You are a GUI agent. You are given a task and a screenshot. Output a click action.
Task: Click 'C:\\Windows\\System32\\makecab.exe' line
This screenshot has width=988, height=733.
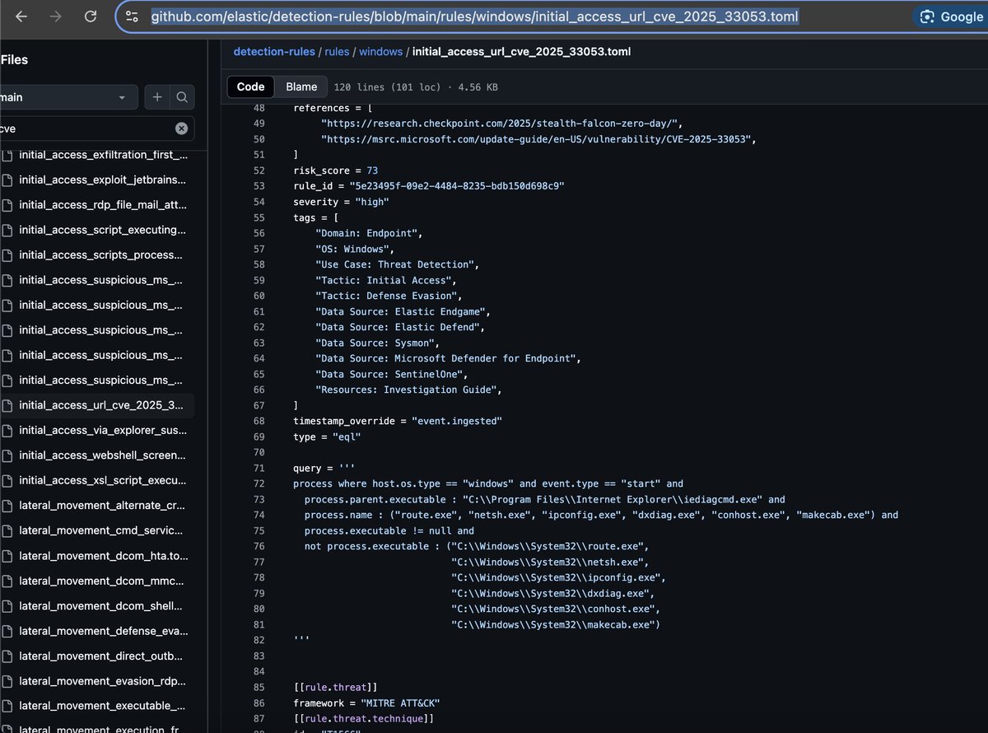[x=556, y=625]
